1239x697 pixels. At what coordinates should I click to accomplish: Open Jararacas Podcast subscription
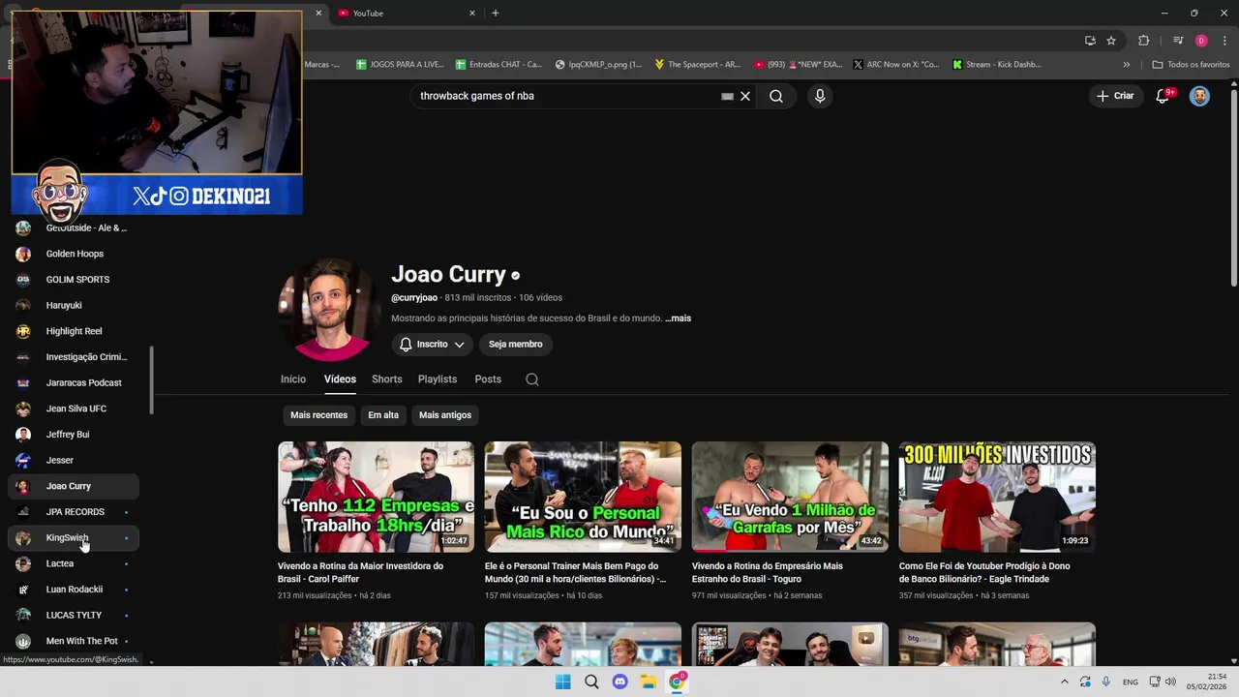click(x=74, y=382)
